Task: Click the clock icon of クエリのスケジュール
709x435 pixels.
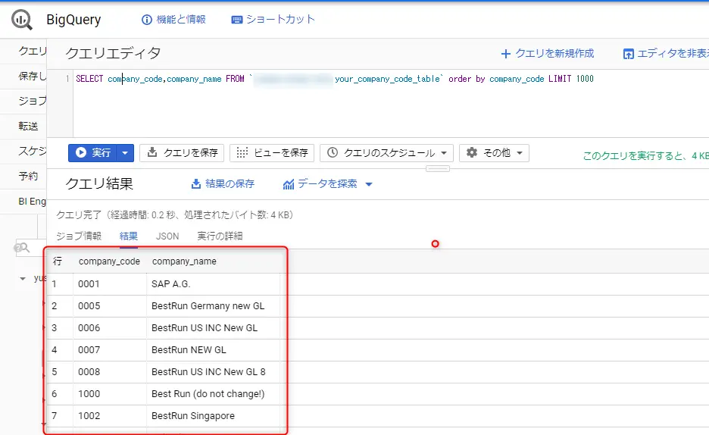Action: point(333,153)
